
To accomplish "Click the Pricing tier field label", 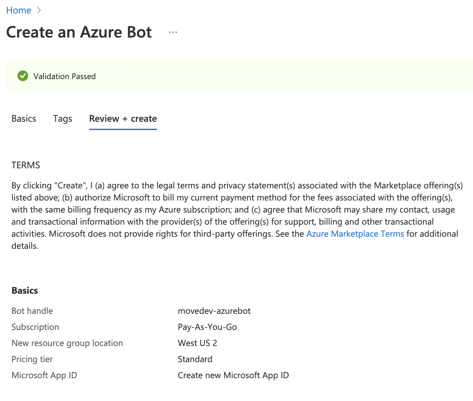I will pyautogui.click(x=32, y=359).
